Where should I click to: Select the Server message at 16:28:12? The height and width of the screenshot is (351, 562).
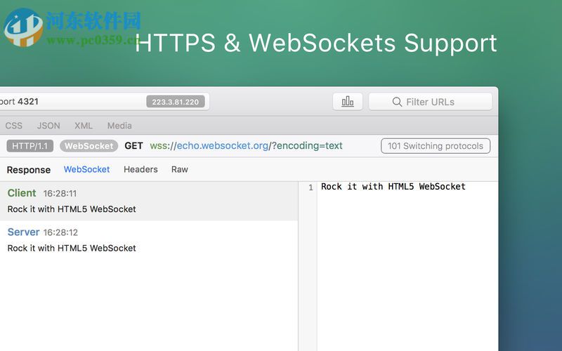(72, 239)
